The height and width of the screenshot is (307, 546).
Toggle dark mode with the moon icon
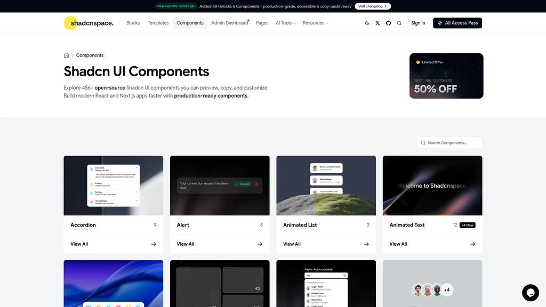367,23
